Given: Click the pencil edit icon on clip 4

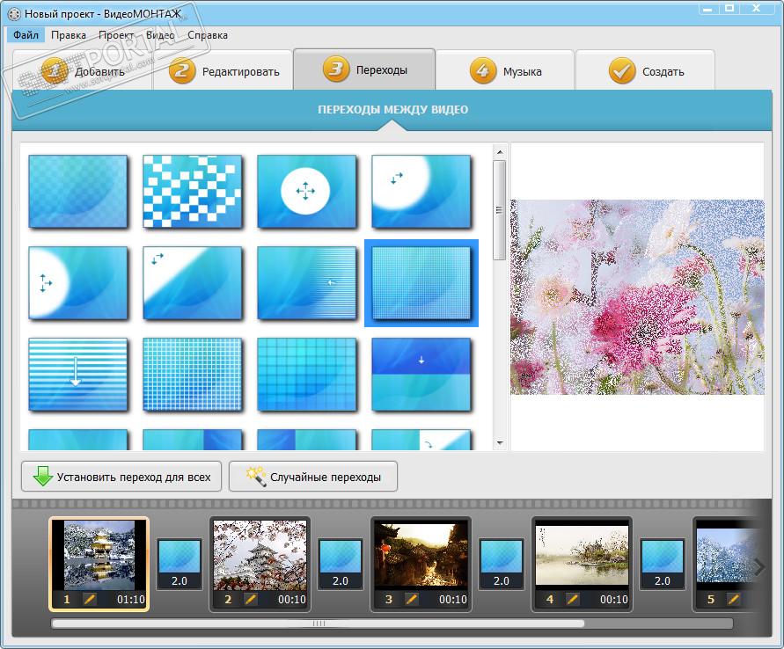Looking at the screenshot, I should tap(573, 599).
